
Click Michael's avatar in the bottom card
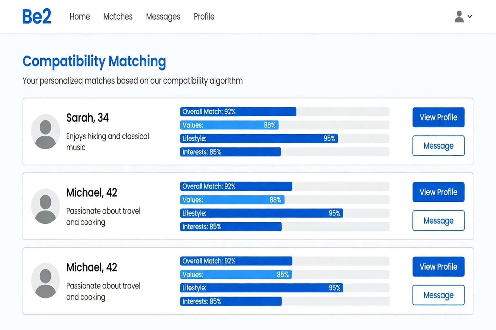pos(45,280)
